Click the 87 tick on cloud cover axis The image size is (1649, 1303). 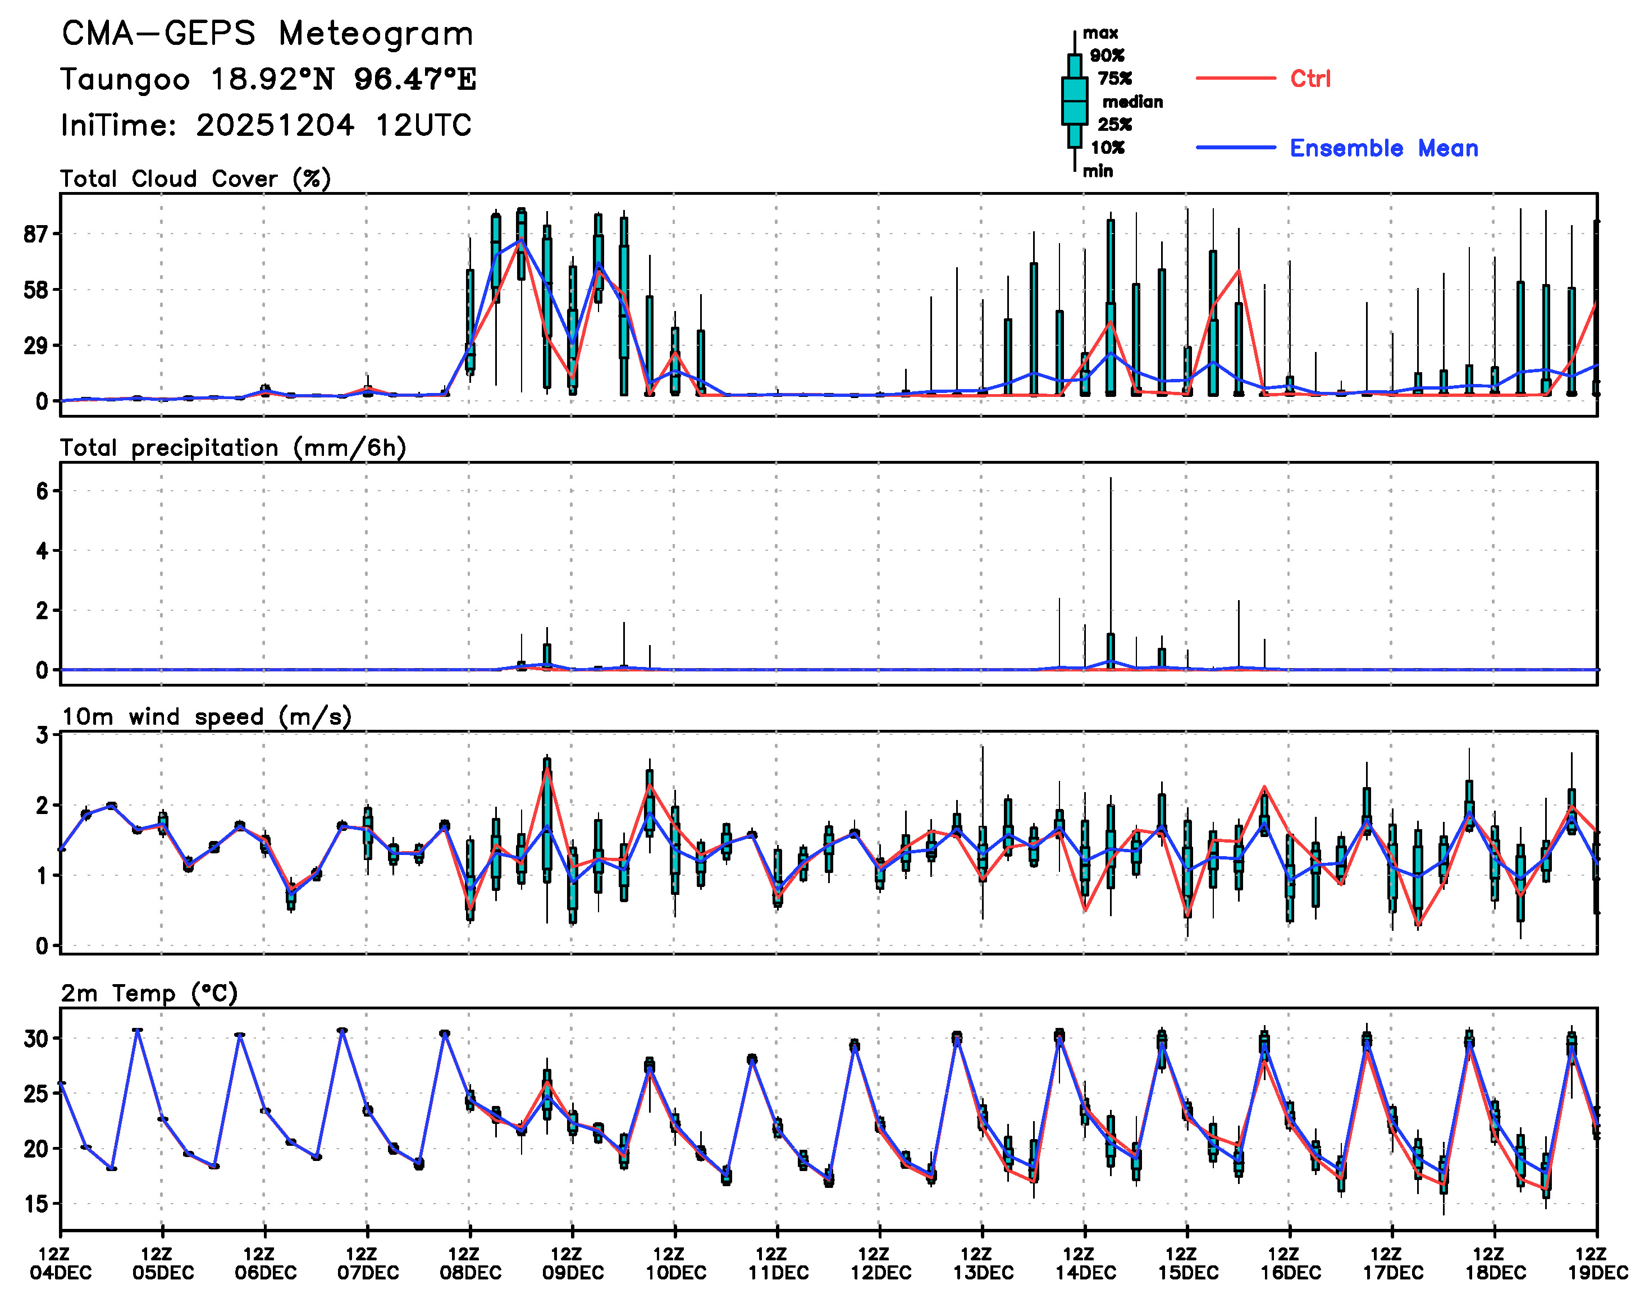(x=35, y=234)
